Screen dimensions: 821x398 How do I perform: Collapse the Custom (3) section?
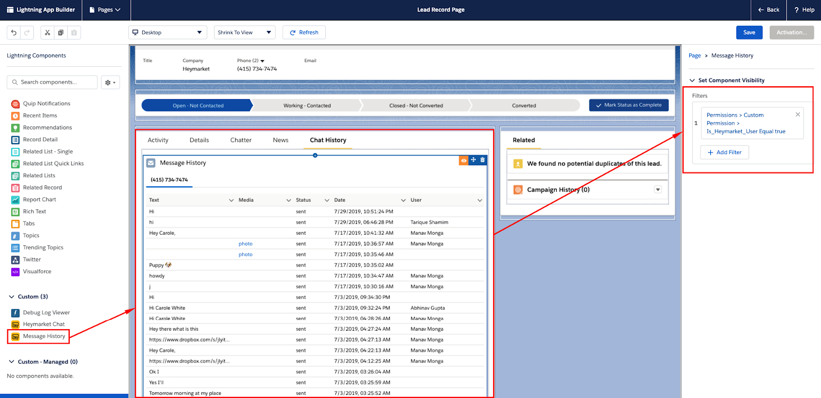click(x=11, y=297)
